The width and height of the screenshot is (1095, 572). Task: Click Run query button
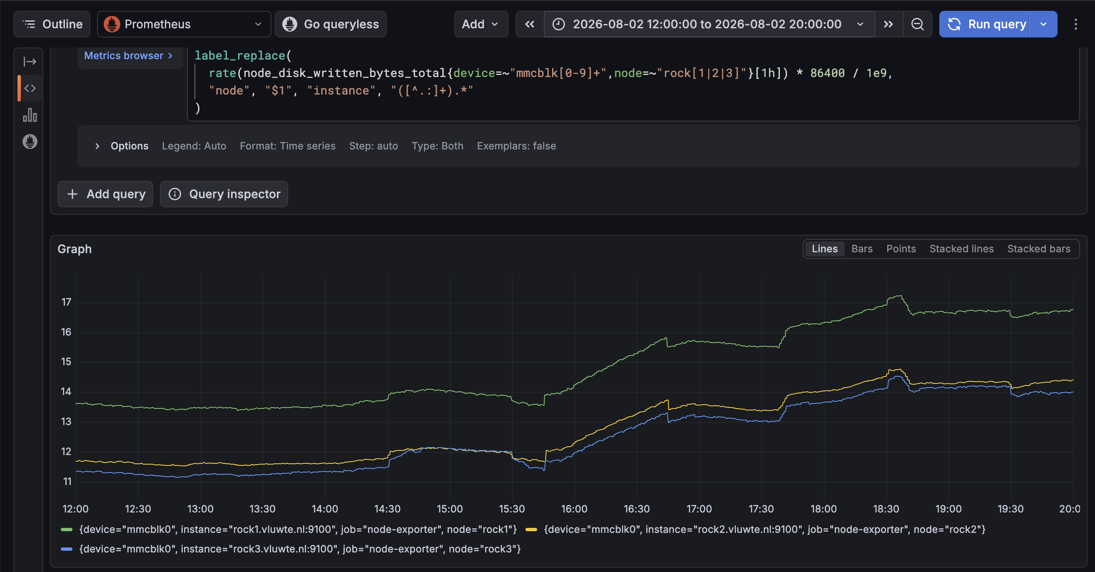[x=985, y=24]
